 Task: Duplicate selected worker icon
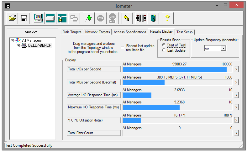point(74,18)
